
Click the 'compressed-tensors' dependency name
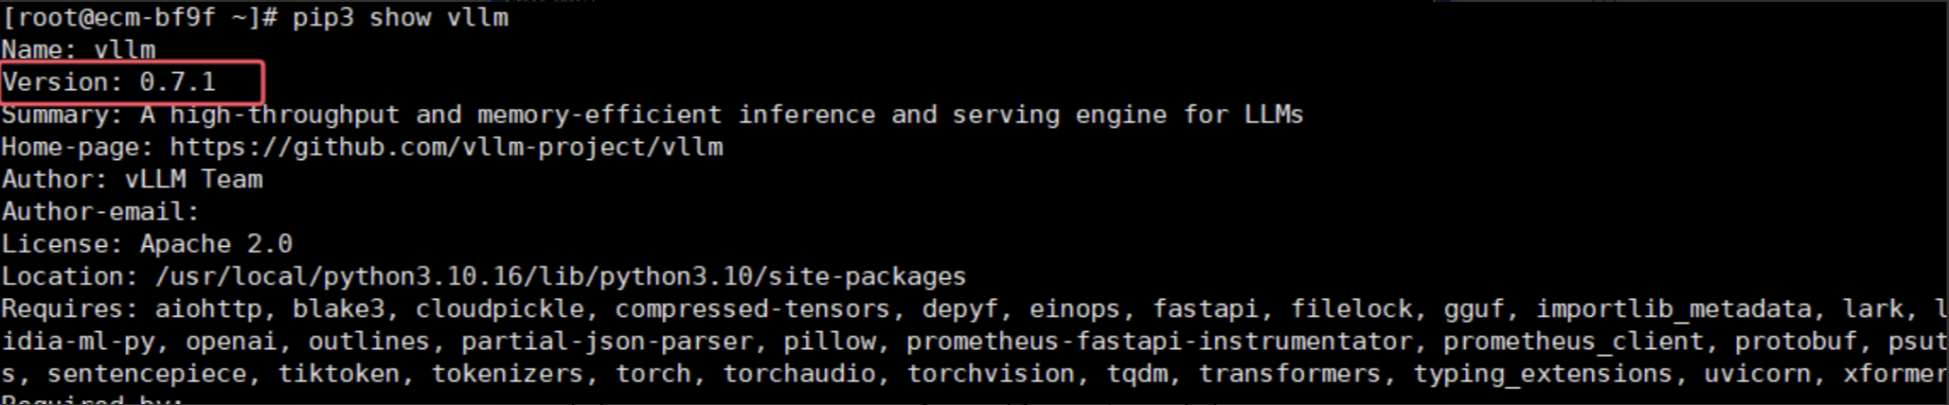(x=753, y=309)
